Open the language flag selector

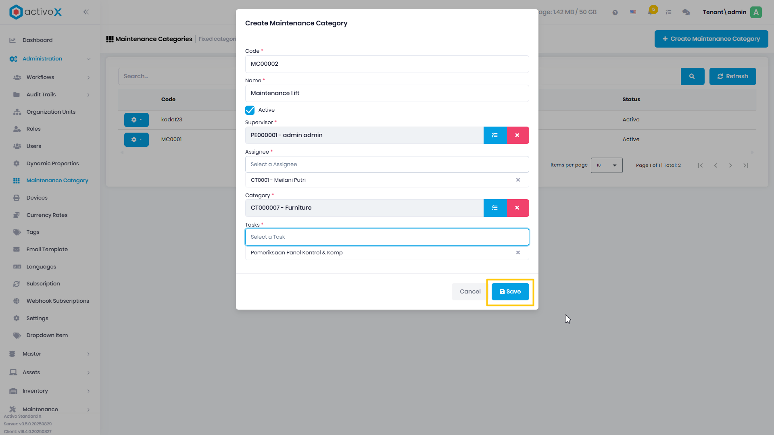pos(633,12)
